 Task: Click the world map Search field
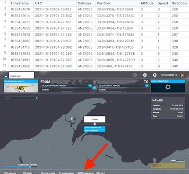coord(21,98)
